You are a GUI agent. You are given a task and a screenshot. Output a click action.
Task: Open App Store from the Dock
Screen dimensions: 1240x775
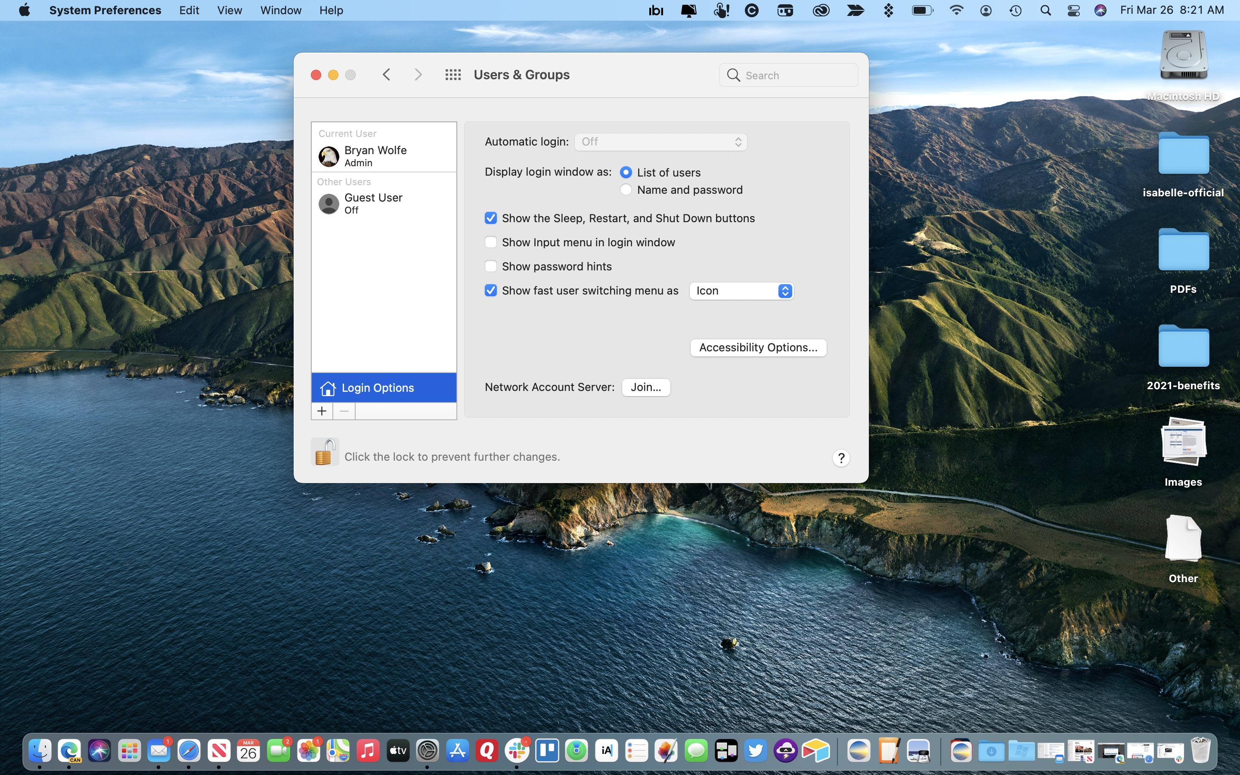(x=457, y=751)
